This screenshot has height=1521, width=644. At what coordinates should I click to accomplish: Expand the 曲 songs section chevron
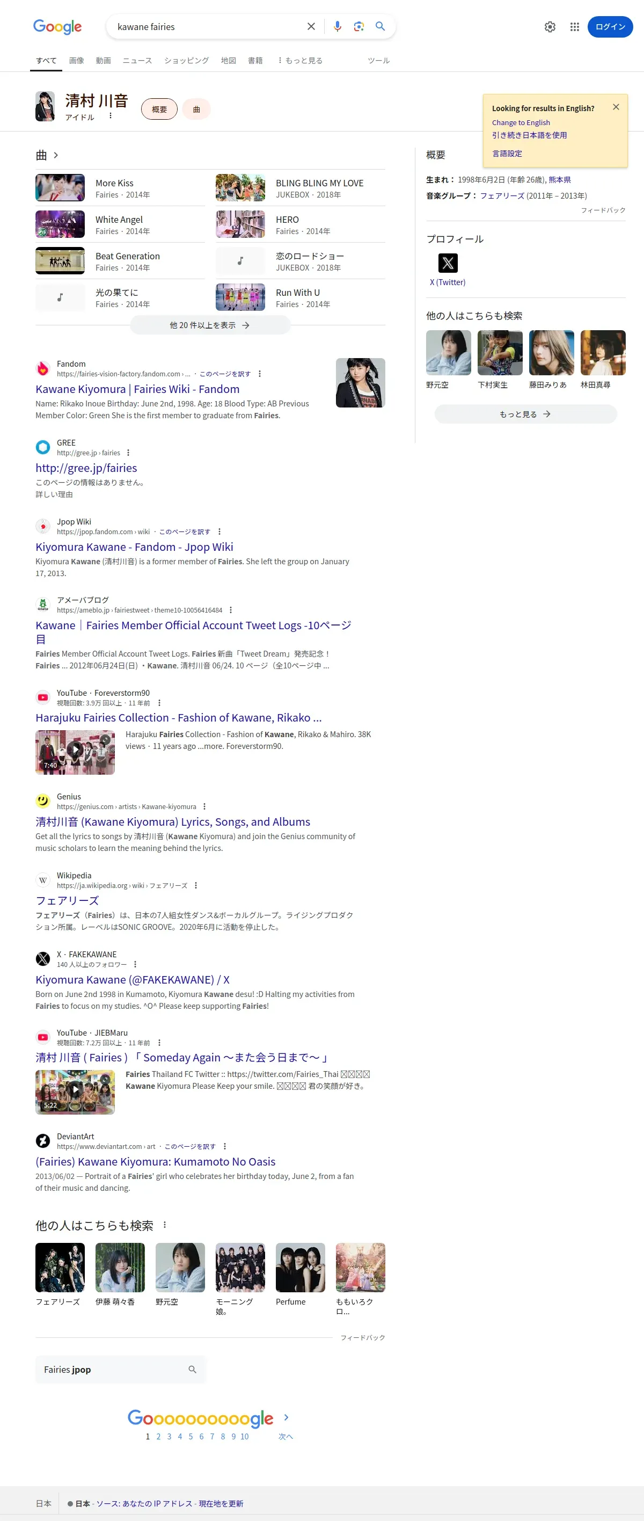(55, 155)
